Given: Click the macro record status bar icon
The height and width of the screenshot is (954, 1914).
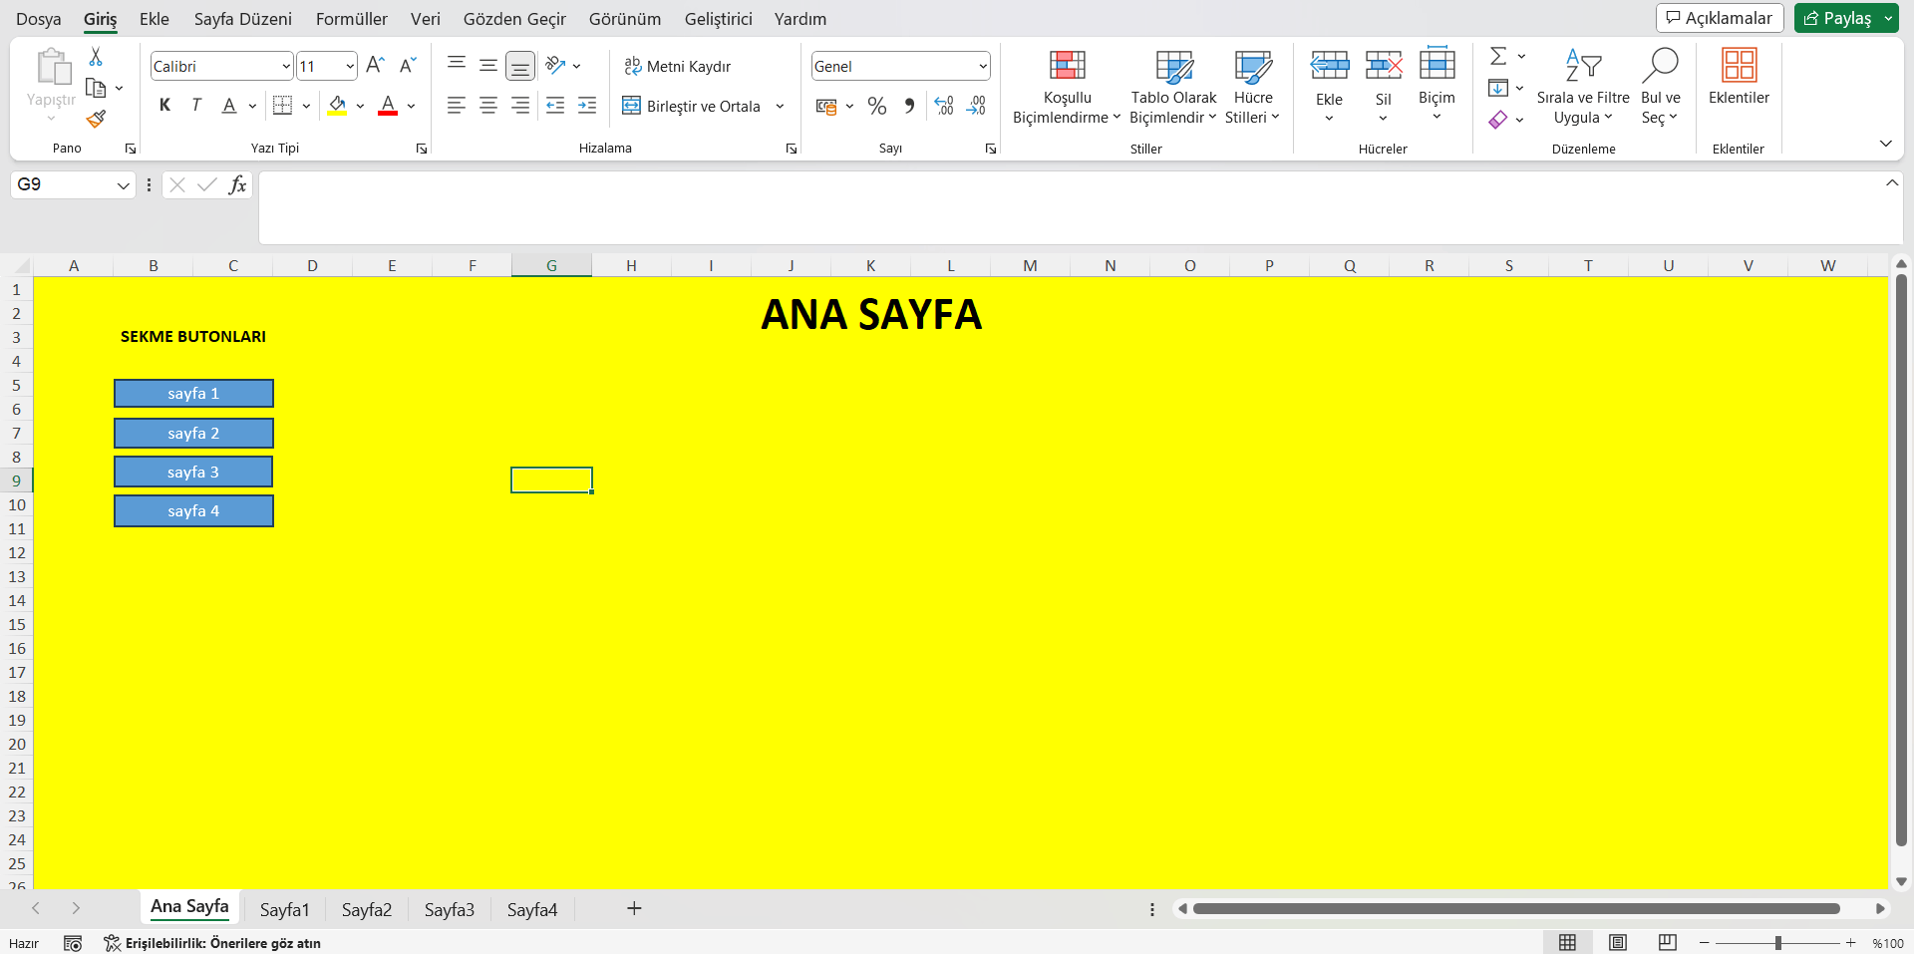Looking at the screenshot, I should click(x=73, y=943).
